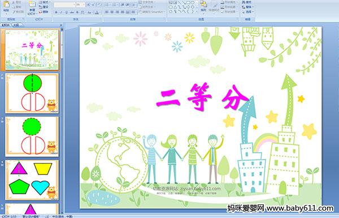Click the Shape Fill icon
The image size is (339, 218).
(x=228, y=2)
